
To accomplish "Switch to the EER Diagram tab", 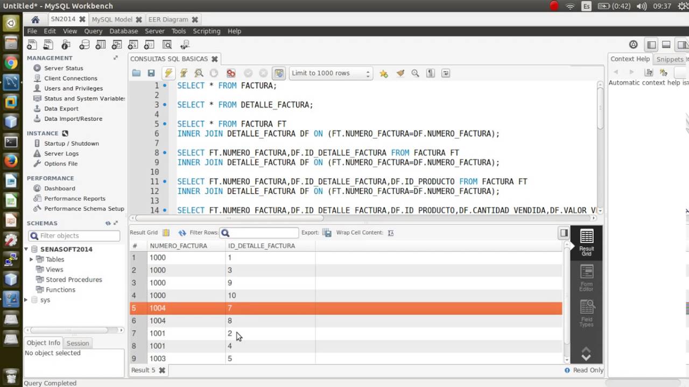I will 168,19.
